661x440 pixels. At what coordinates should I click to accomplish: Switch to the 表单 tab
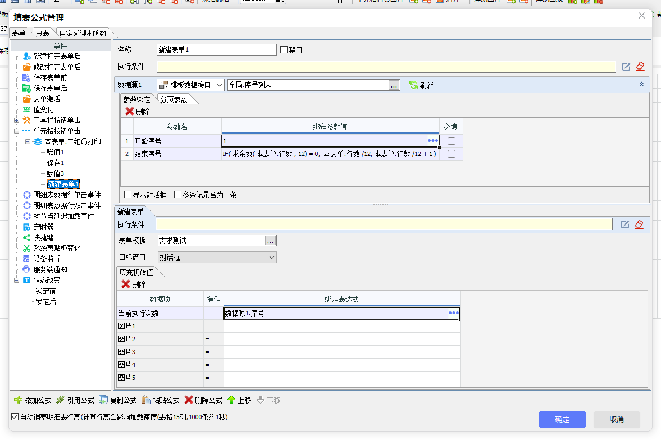pos(19,33)
